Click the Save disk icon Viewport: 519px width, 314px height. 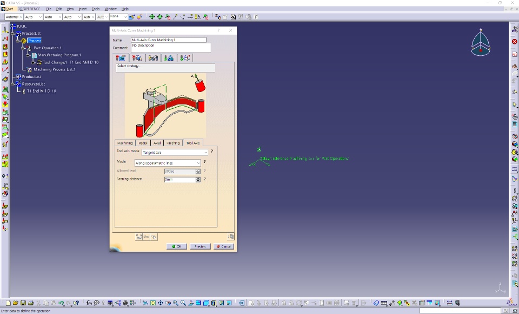tap(23, 303)
